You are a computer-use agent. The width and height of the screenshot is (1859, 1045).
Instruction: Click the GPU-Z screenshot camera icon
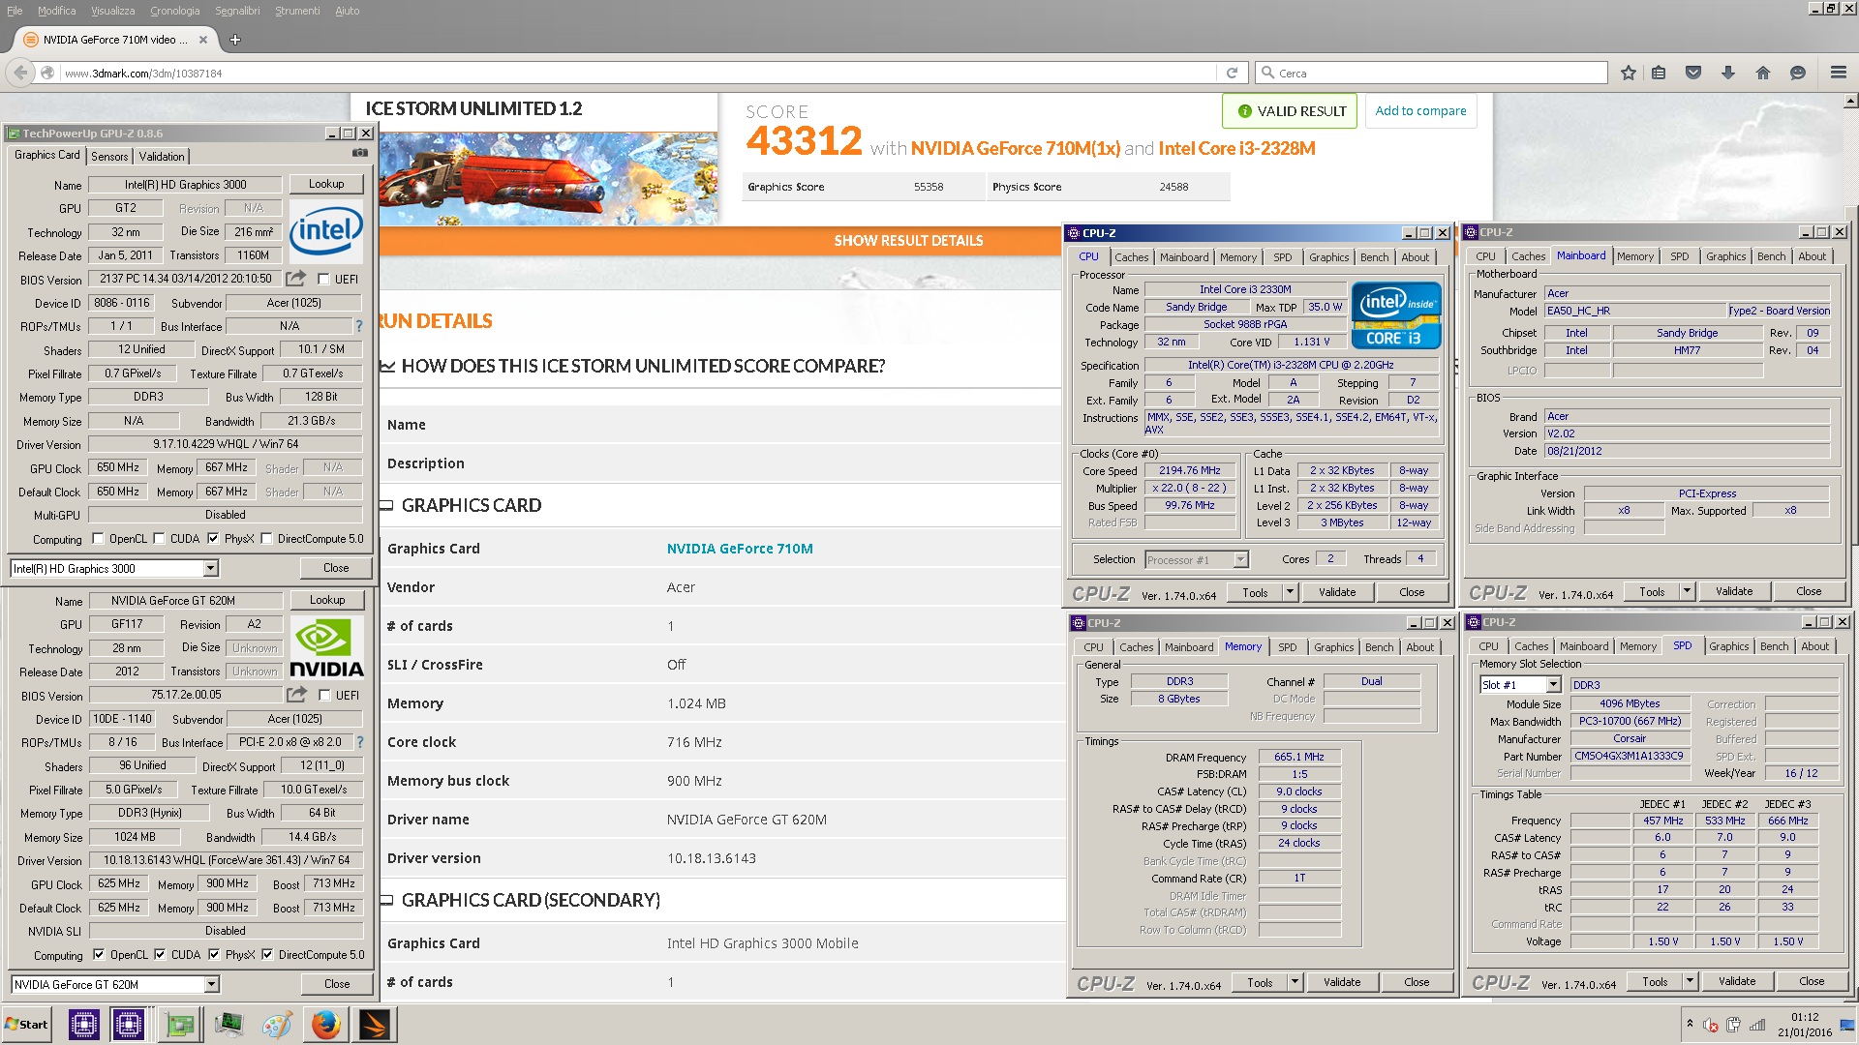[359, 153]
